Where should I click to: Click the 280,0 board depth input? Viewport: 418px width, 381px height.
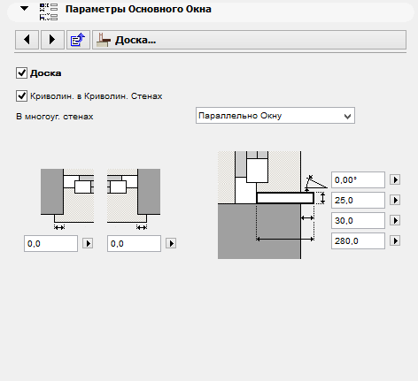click(x=358, y=241)
